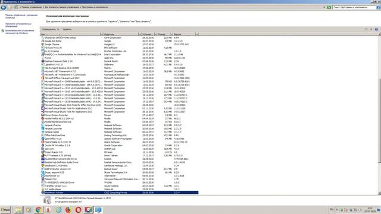381x214 pixels.
Task: Open the Installed date column filter dropdown
Action: click(x=156, y=34)
